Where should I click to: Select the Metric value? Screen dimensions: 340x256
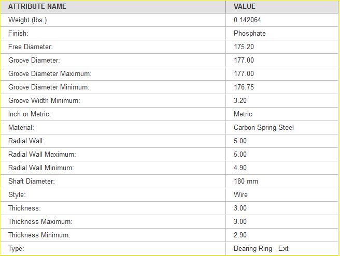[x=243, y=114]
